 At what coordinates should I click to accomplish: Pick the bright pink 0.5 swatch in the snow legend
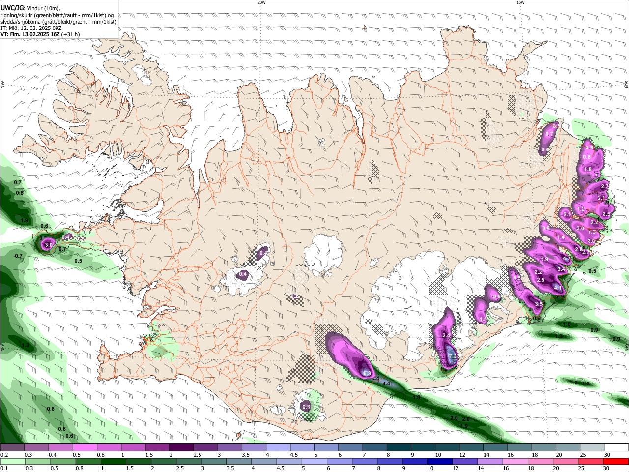85,448
